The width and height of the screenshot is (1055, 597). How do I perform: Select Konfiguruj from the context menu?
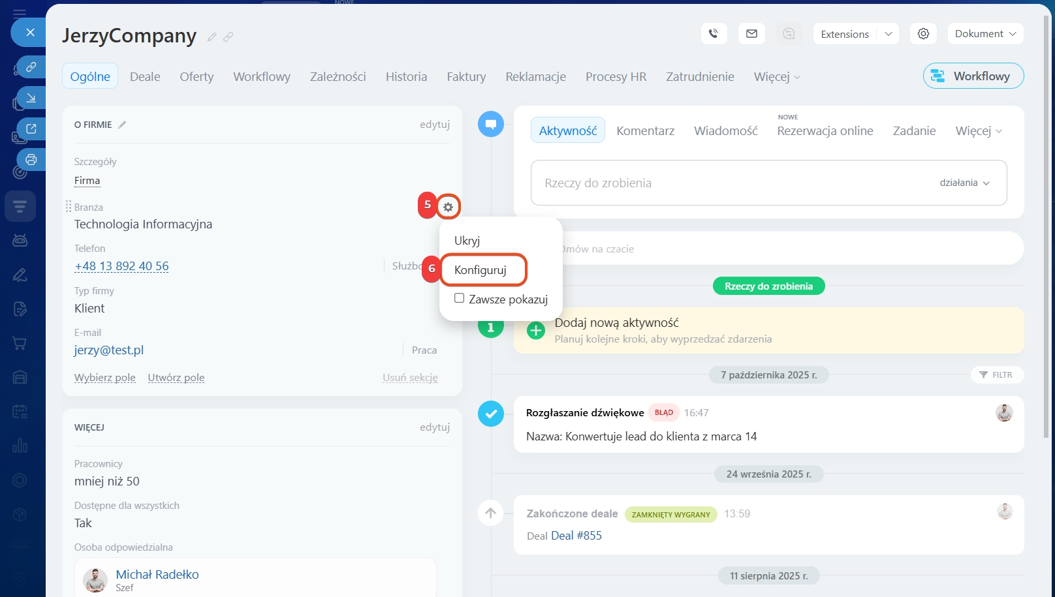click(x=482, y=270)
